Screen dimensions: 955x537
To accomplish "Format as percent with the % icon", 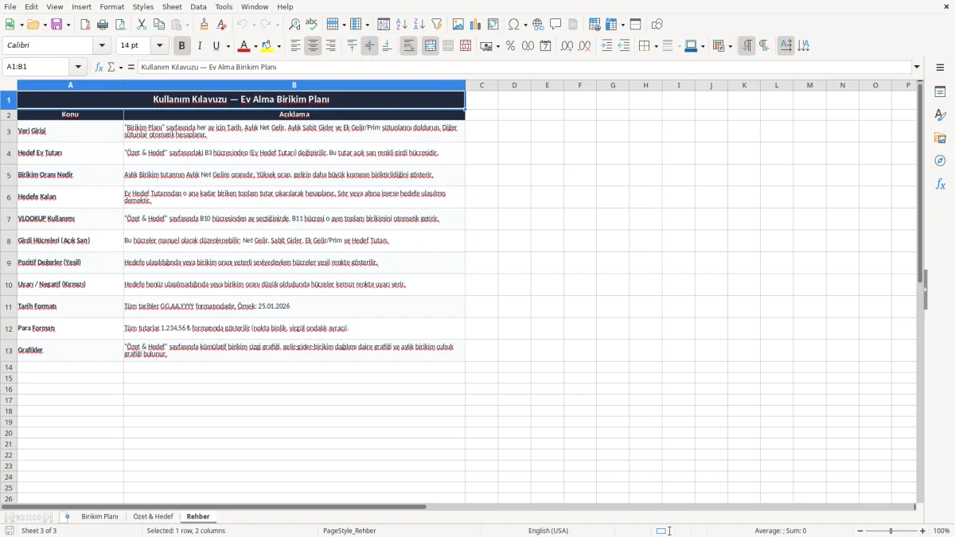I will click(510, 46).
